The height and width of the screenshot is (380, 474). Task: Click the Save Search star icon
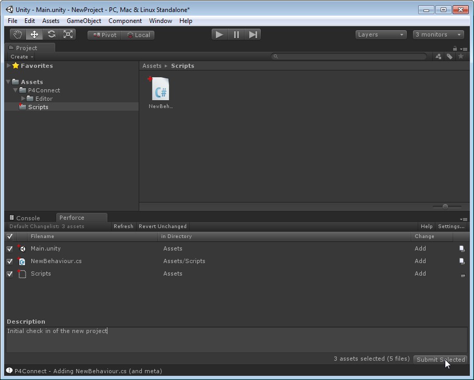click(x=460, y=56)
